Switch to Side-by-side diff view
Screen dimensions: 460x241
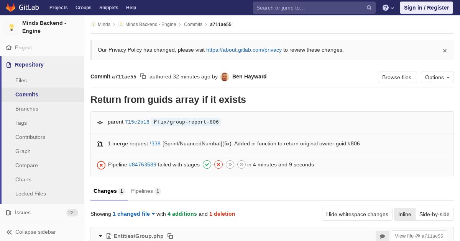click(x=434, y=214)
